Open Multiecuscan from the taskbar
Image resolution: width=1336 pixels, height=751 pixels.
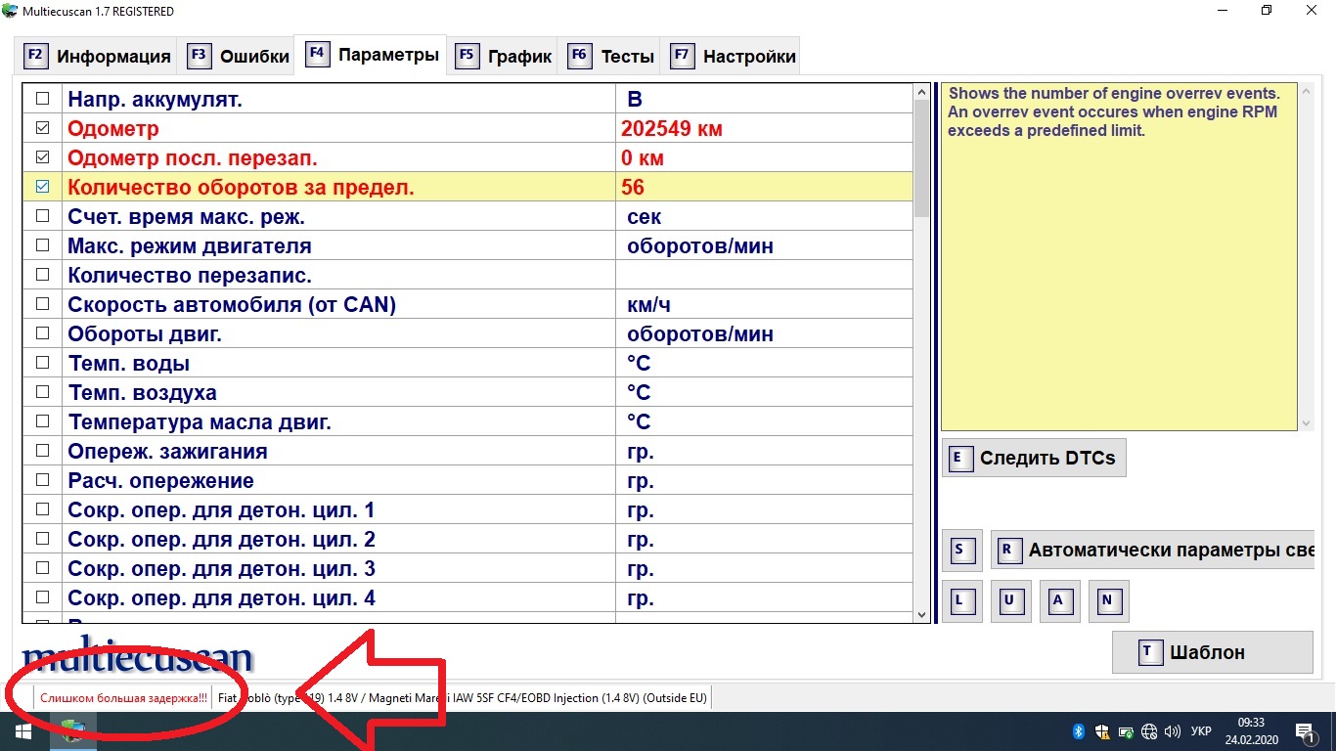pyautogui.click(x=72, y=730)
